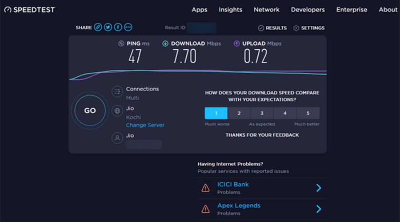Click the share link icon
The width and height of the screenshot is (400, 222).
(x=98, y=28)
